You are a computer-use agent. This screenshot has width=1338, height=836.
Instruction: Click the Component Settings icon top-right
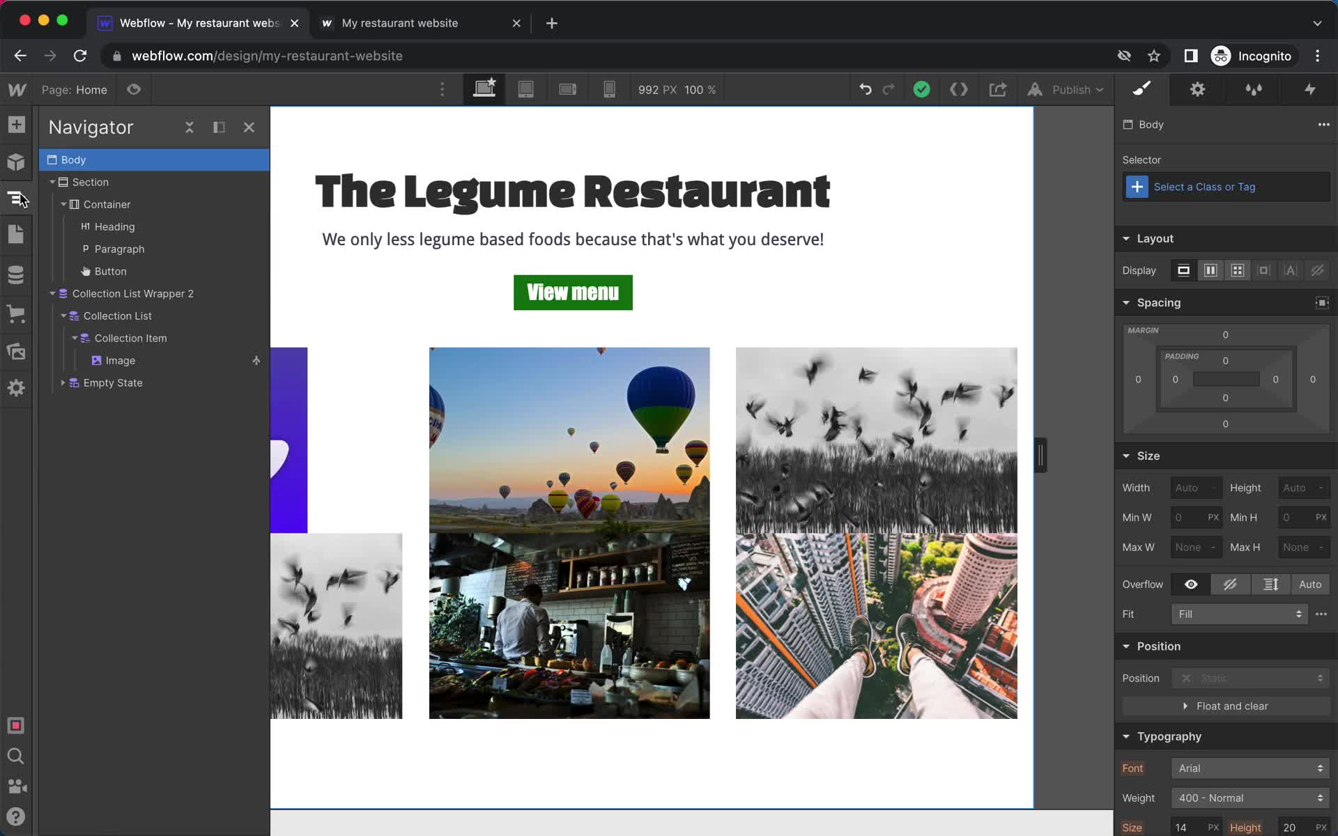pos(1197,88)
